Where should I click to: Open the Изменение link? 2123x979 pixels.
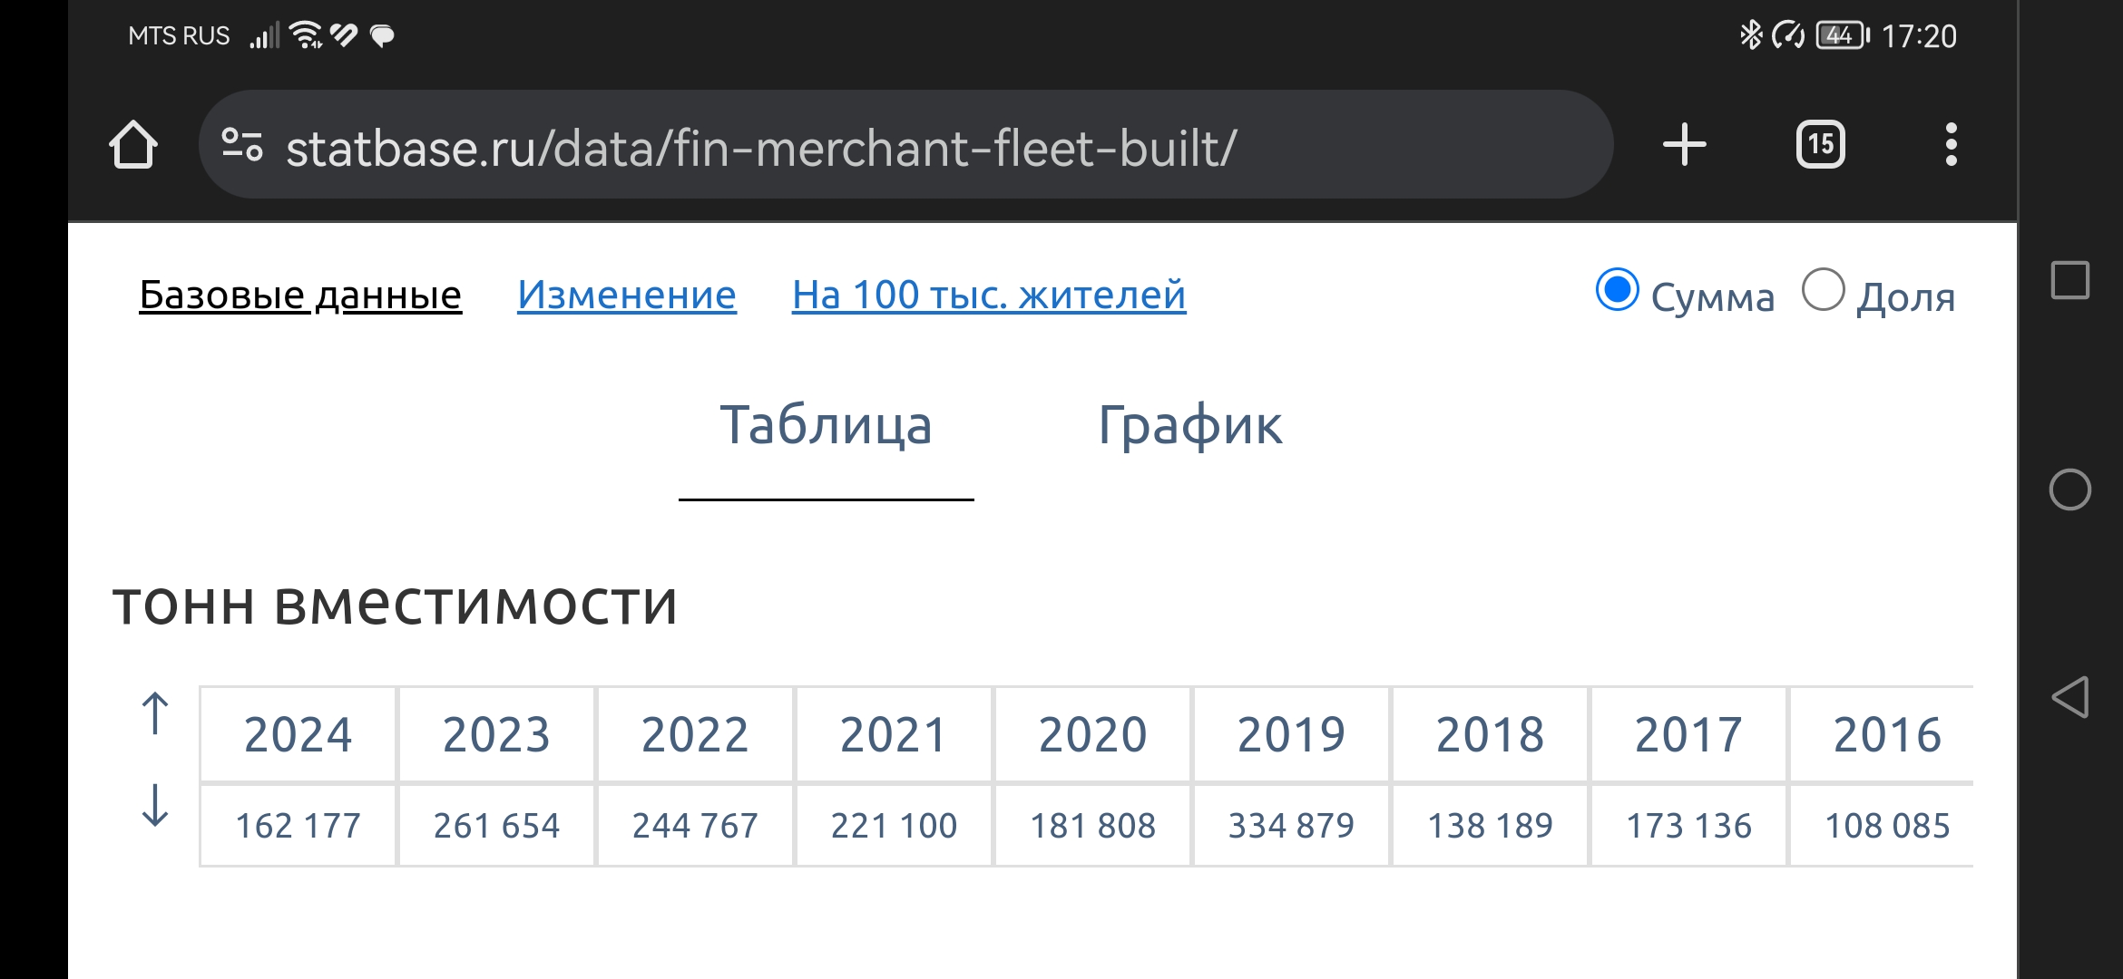tap(627, 296)
